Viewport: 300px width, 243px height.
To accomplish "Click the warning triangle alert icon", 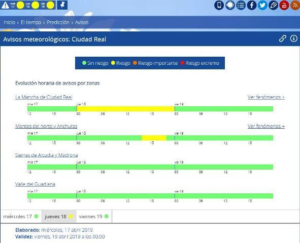I will [6, 5].
